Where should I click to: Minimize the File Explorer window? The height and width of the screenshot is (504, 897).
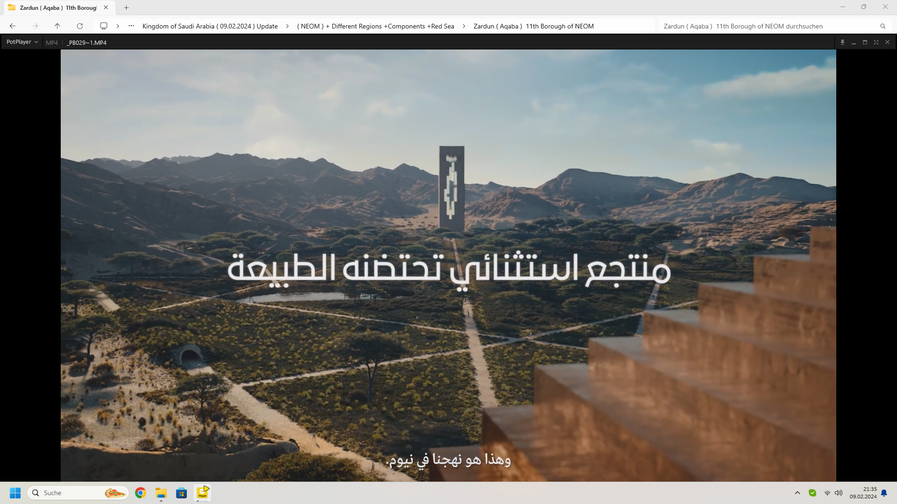click(843, 7)
